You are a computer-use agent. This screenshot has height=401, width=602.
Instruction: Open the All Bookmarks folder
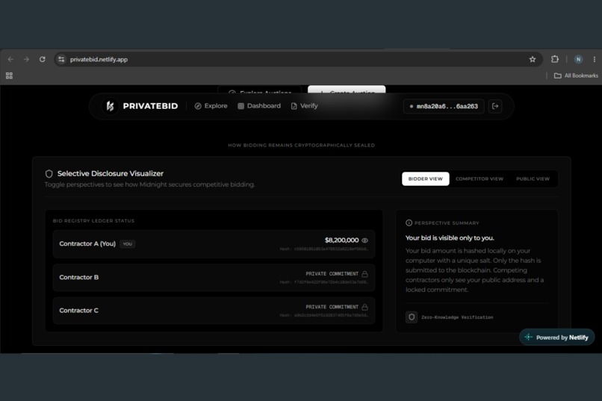[576, 75]
